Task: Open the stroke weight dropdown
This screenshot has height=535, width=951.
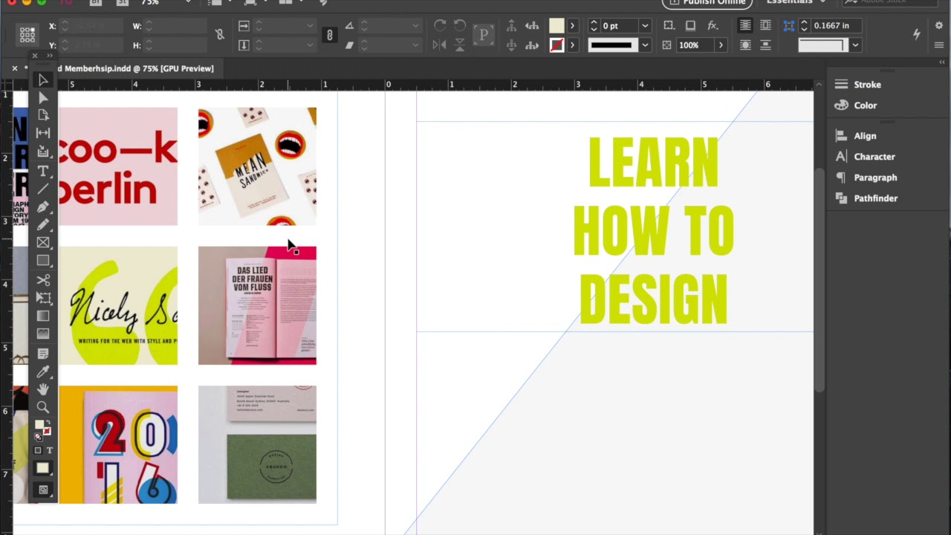Action: pyautogui.click(x=645, y=26)
